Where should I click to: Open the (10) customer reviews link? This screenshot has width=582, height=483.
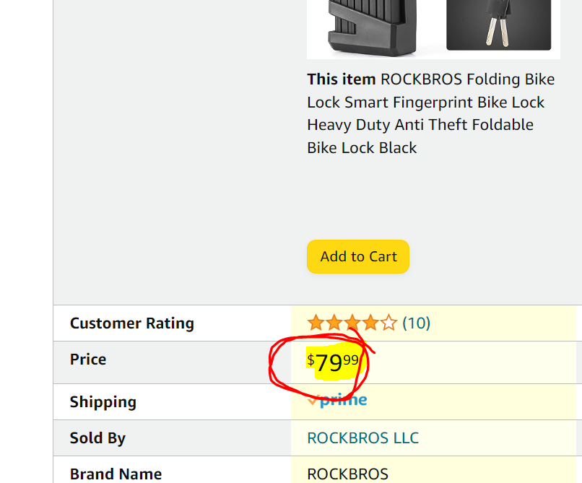416,323
